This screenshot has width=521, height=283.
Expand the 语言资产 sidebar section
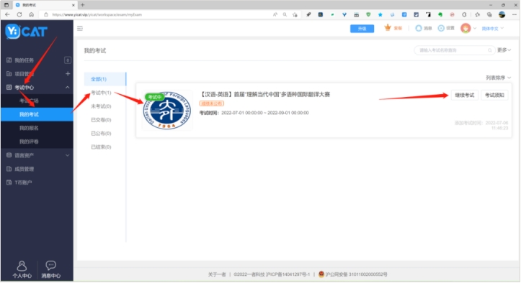tap(37, 155)
